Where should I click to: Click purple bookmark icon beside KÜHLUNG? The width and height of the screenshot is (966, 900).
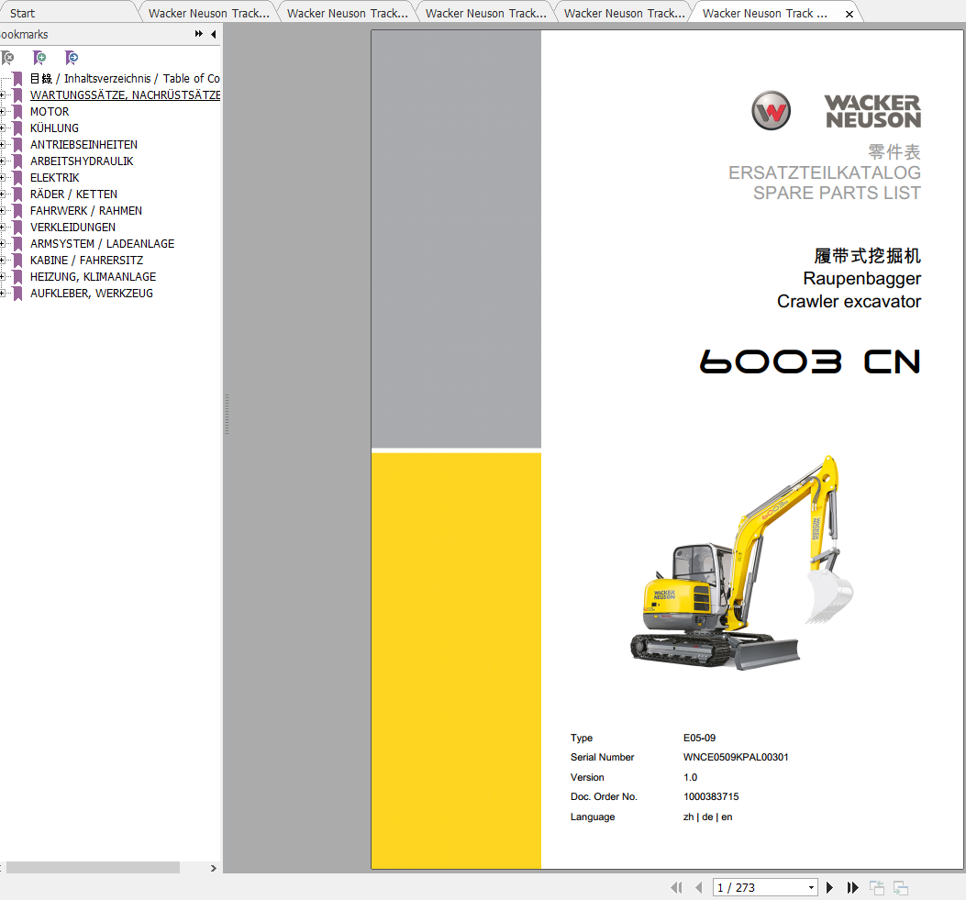click(17, 128)
